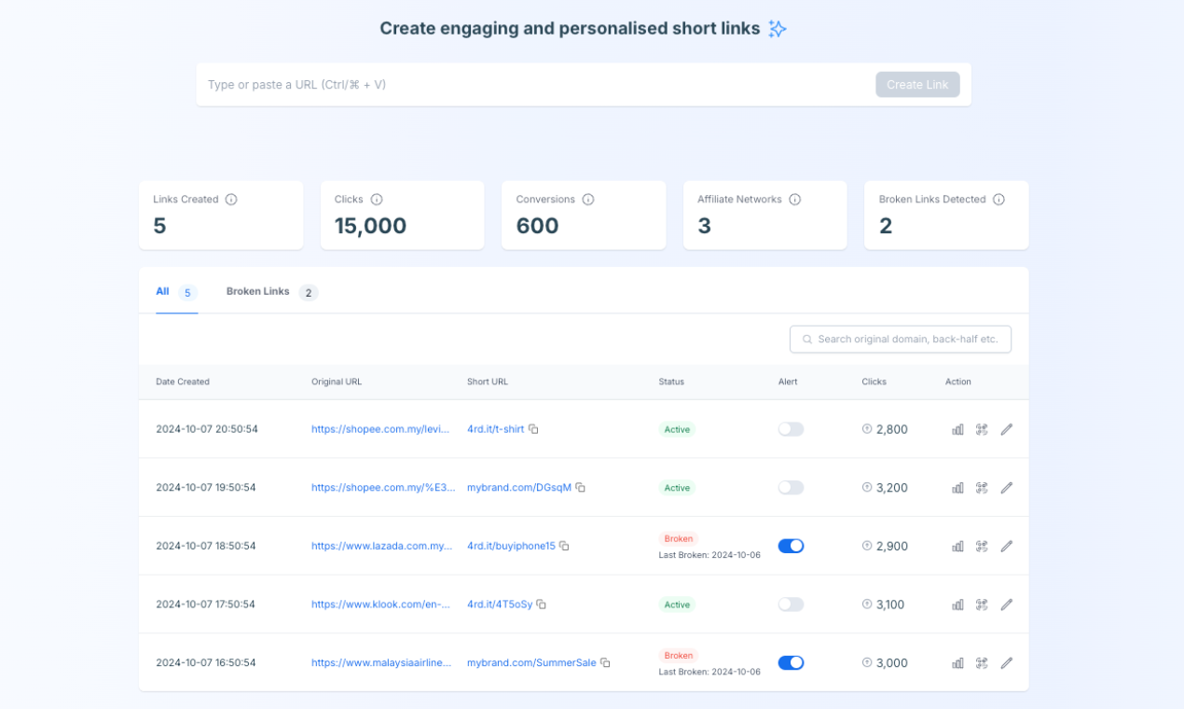Click Broken status badge on 4rd.it/buyiphone15 row
The width and height of the screenshot is (1184, 709).
point(679,539)
